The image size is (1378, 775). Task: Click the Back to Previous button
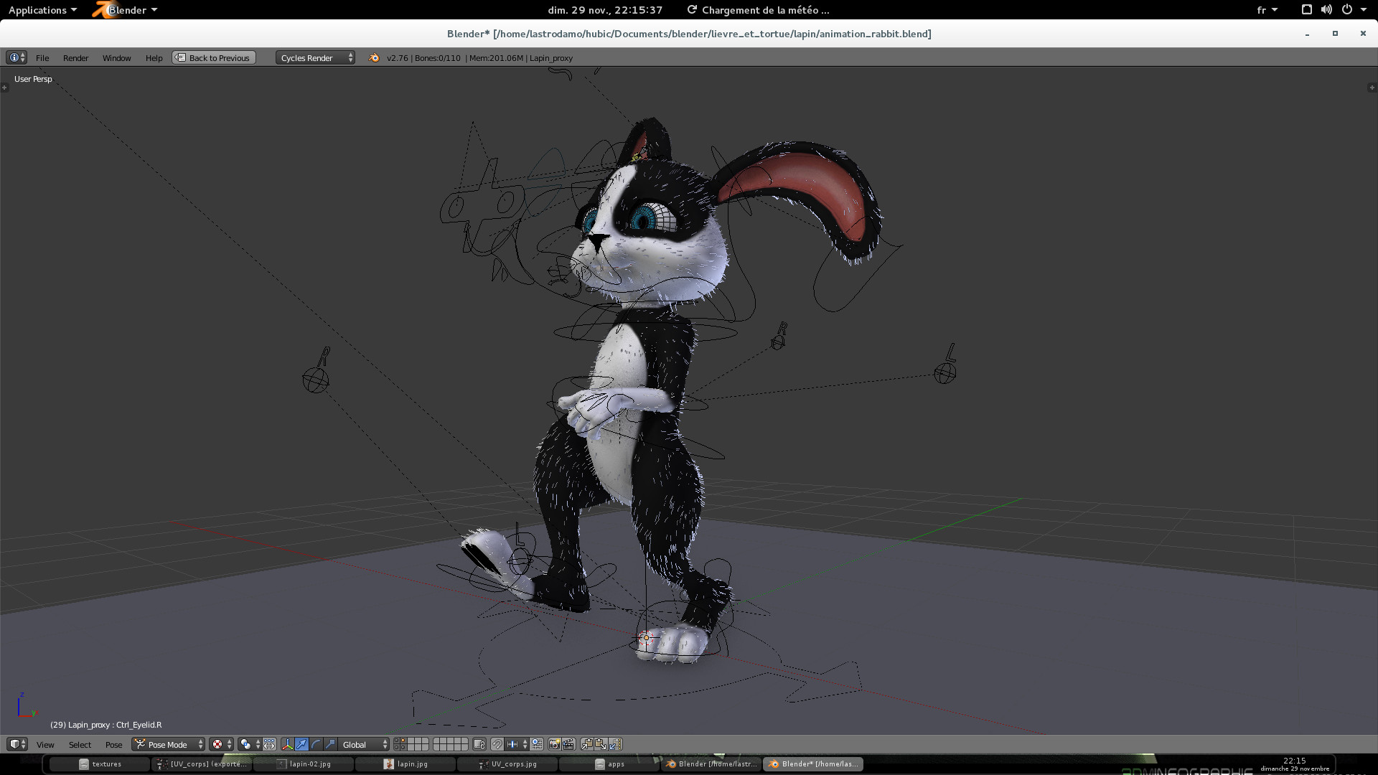point(213,58)
